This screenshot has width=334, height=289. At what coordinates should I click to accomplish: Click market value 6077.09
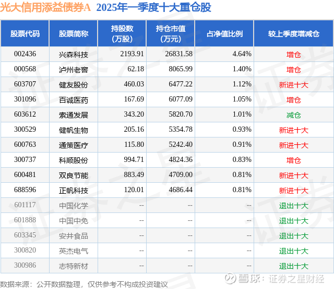tap(181, 99)
